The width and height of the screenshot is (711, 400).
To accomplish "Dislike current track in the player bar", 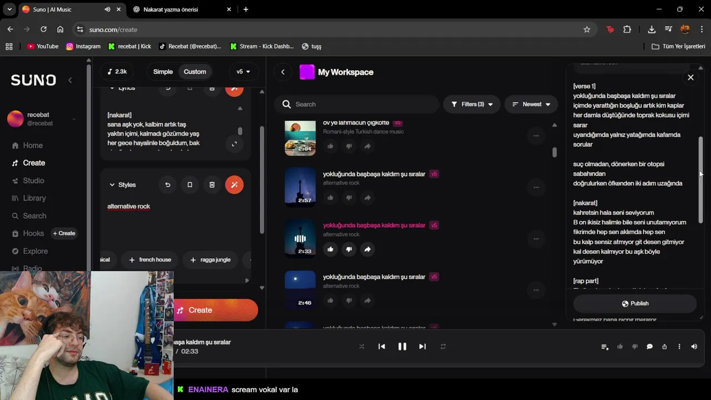I will tap(635, 347).
